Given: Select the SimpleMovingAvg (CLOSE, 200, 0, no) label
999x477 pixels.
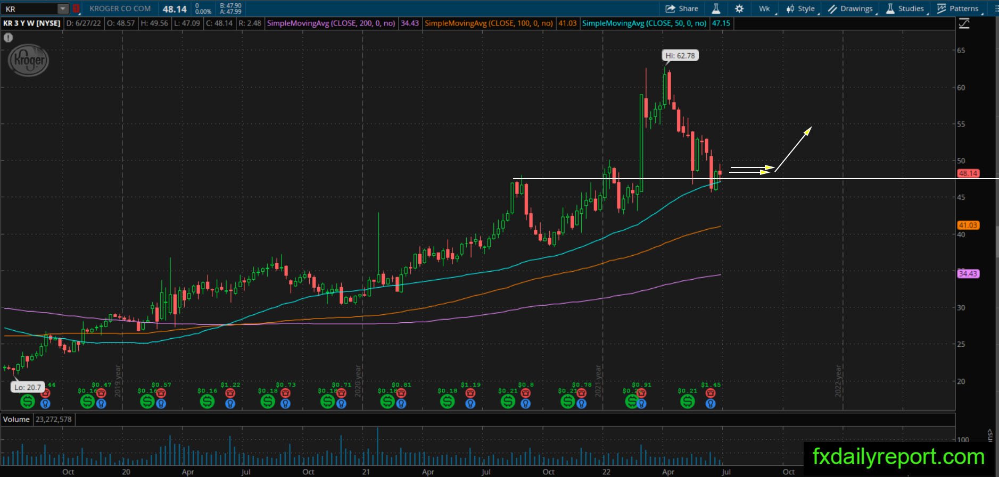Looking at the screenshot, I should click(x=331, y=23).
